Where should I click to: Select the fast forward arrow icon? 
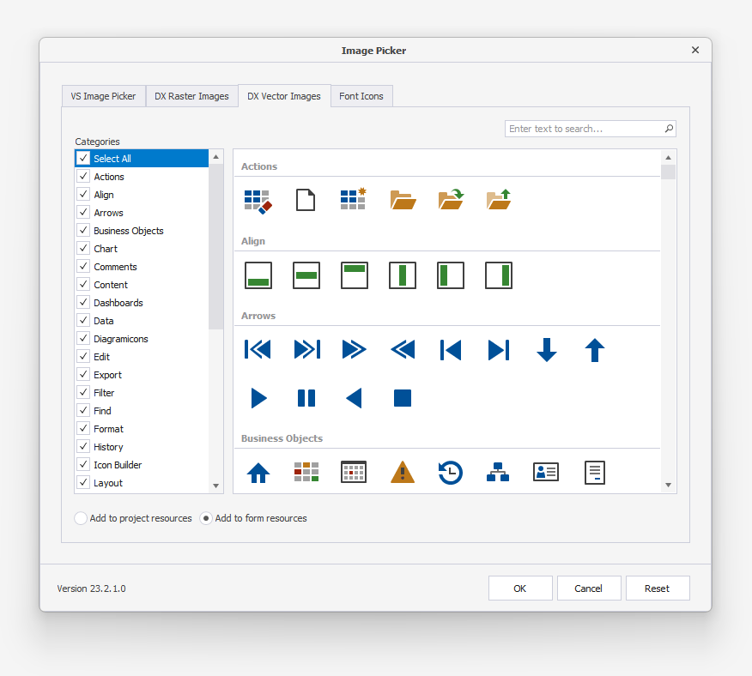354,349
